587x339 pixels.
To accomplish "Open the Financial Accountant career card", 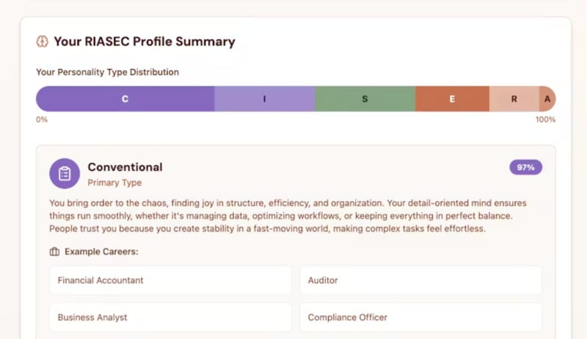I will click(x=170, y=280).
